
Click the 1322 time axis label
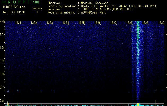[34, 23]
